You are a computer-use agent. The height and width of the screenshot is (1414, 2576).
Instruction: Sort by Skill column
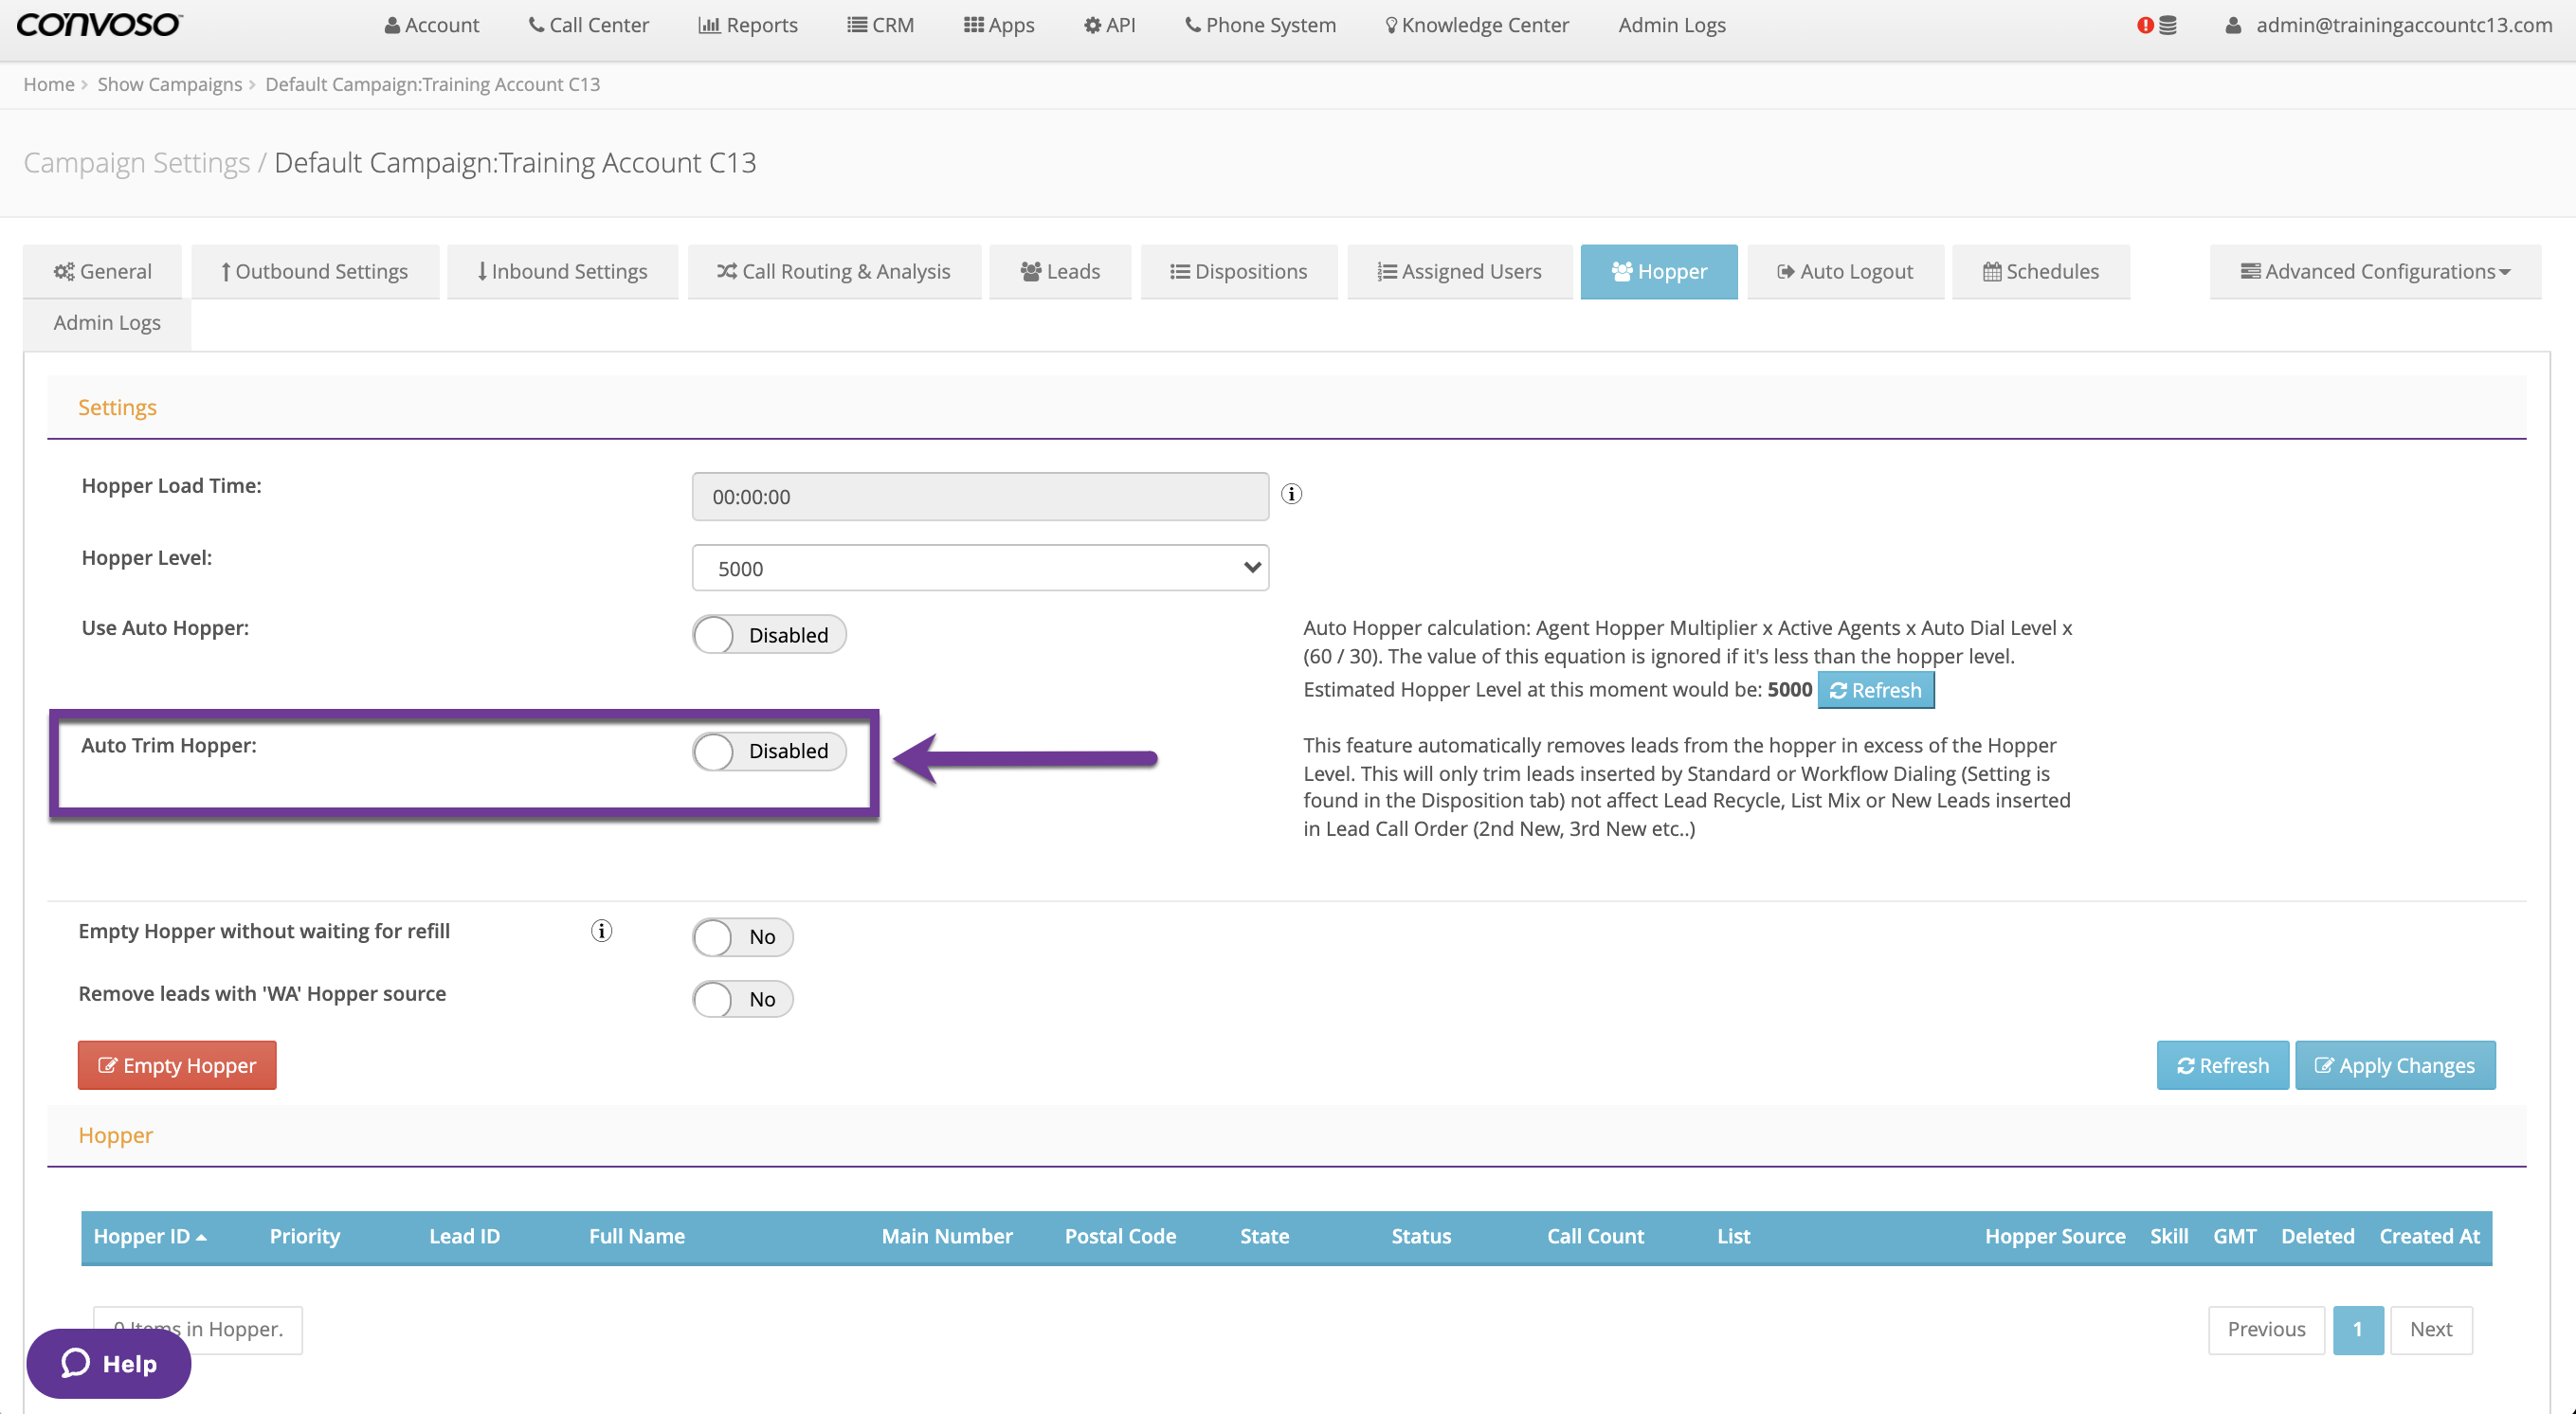coord(2169,1236)
